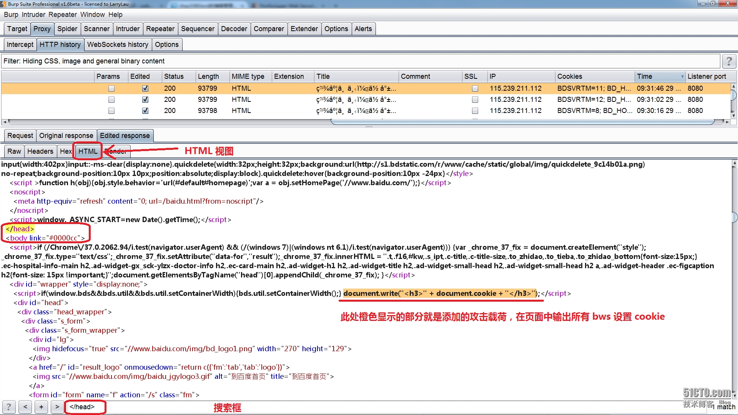Switch to the Extender tab
Screen dimensions: 738x415
pyautogui.click(x=304, y=29)
